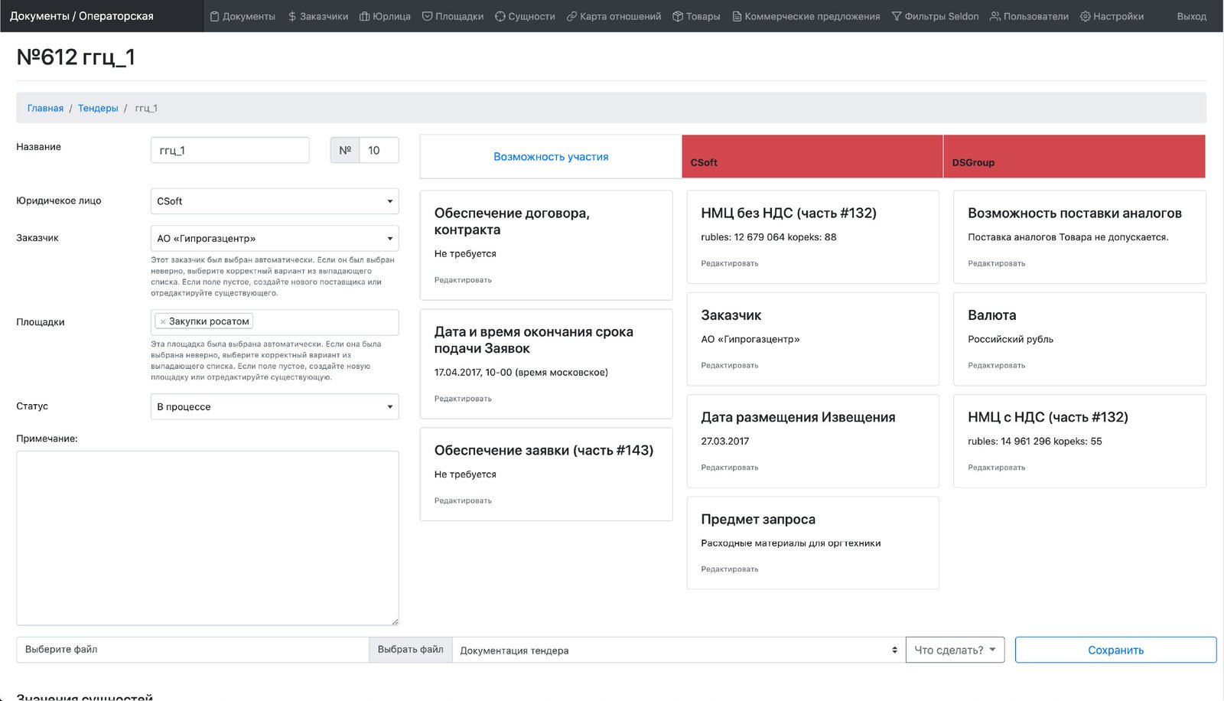Click the box icon next to Товары
The height and width of the screenshot is (701, 1224).
(678, 16)
